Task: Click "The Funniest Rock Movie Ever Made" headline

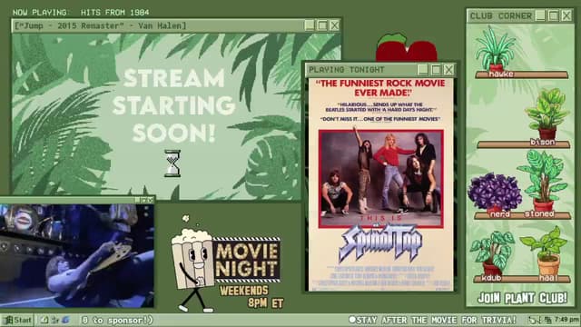Action: click(381, 87)
